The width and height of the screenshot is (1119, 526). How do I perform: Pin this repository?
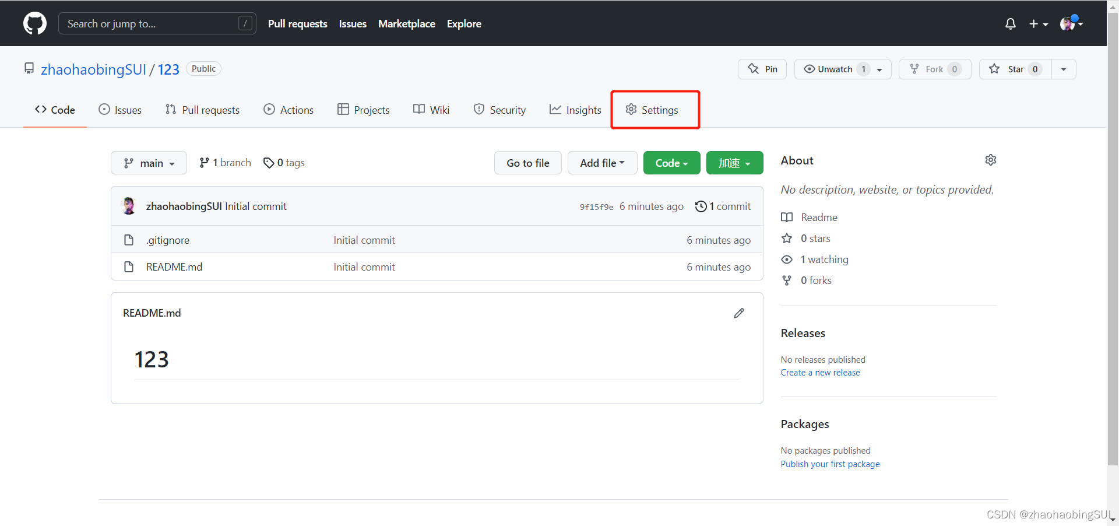pos(762,69)
